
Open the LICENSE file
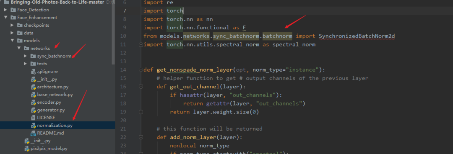coord(46,118)
